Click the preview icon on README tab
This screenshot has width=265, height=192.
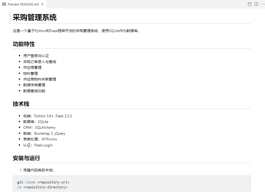point(4,4)
